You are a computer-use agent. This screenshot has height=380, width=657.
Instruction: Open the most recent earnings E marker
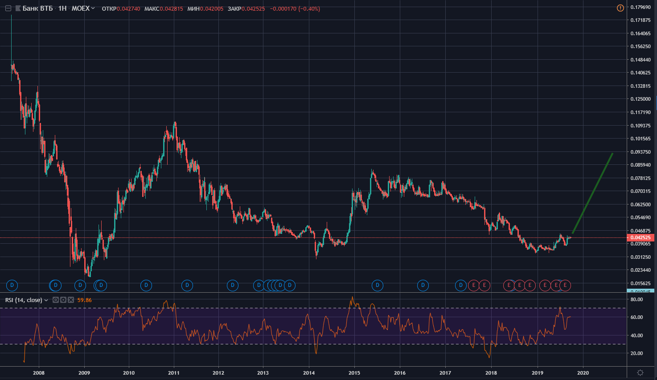click(x=565, y=285)
